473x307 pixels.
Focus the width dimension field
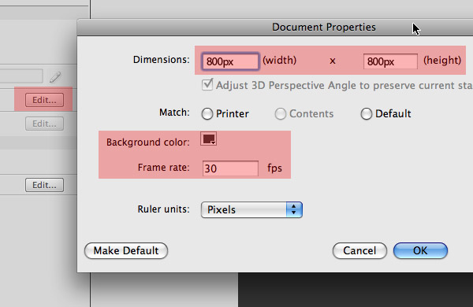click(230, 61)
